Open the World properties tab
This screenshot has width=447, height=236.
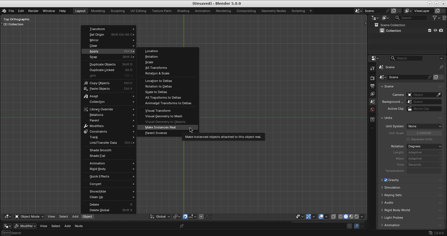click(372, 110)
